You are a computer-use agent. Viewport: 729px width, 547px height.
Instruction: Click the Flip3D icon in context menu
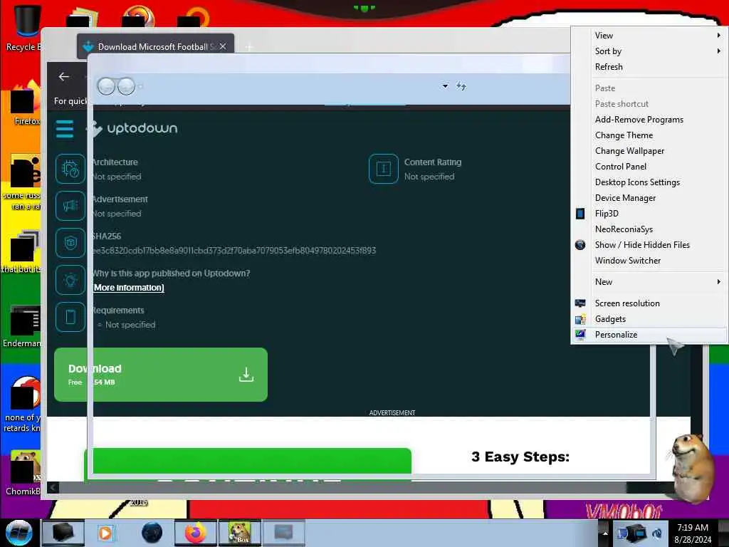[x=580, y=214]
